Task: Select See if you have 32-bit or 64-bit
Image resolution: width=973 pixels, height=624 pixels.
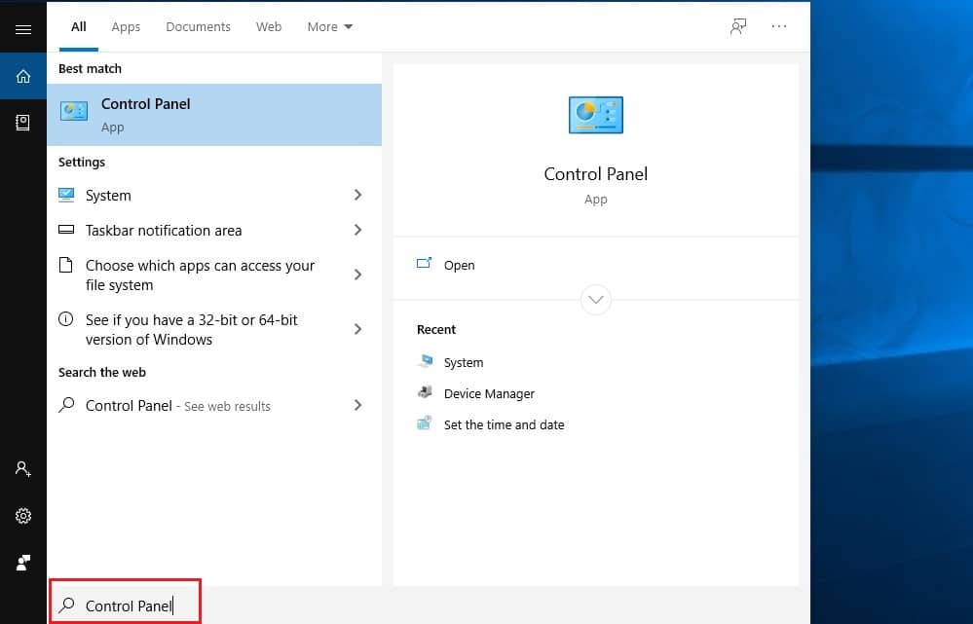Action: point(214,329)
